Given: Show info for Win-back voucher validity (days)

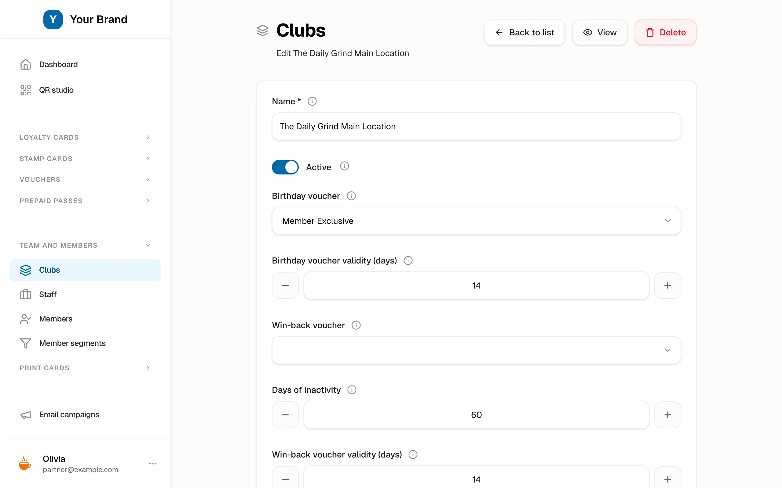Looking at the screenshot, I should pyautogui.click(x=413, y=454).
